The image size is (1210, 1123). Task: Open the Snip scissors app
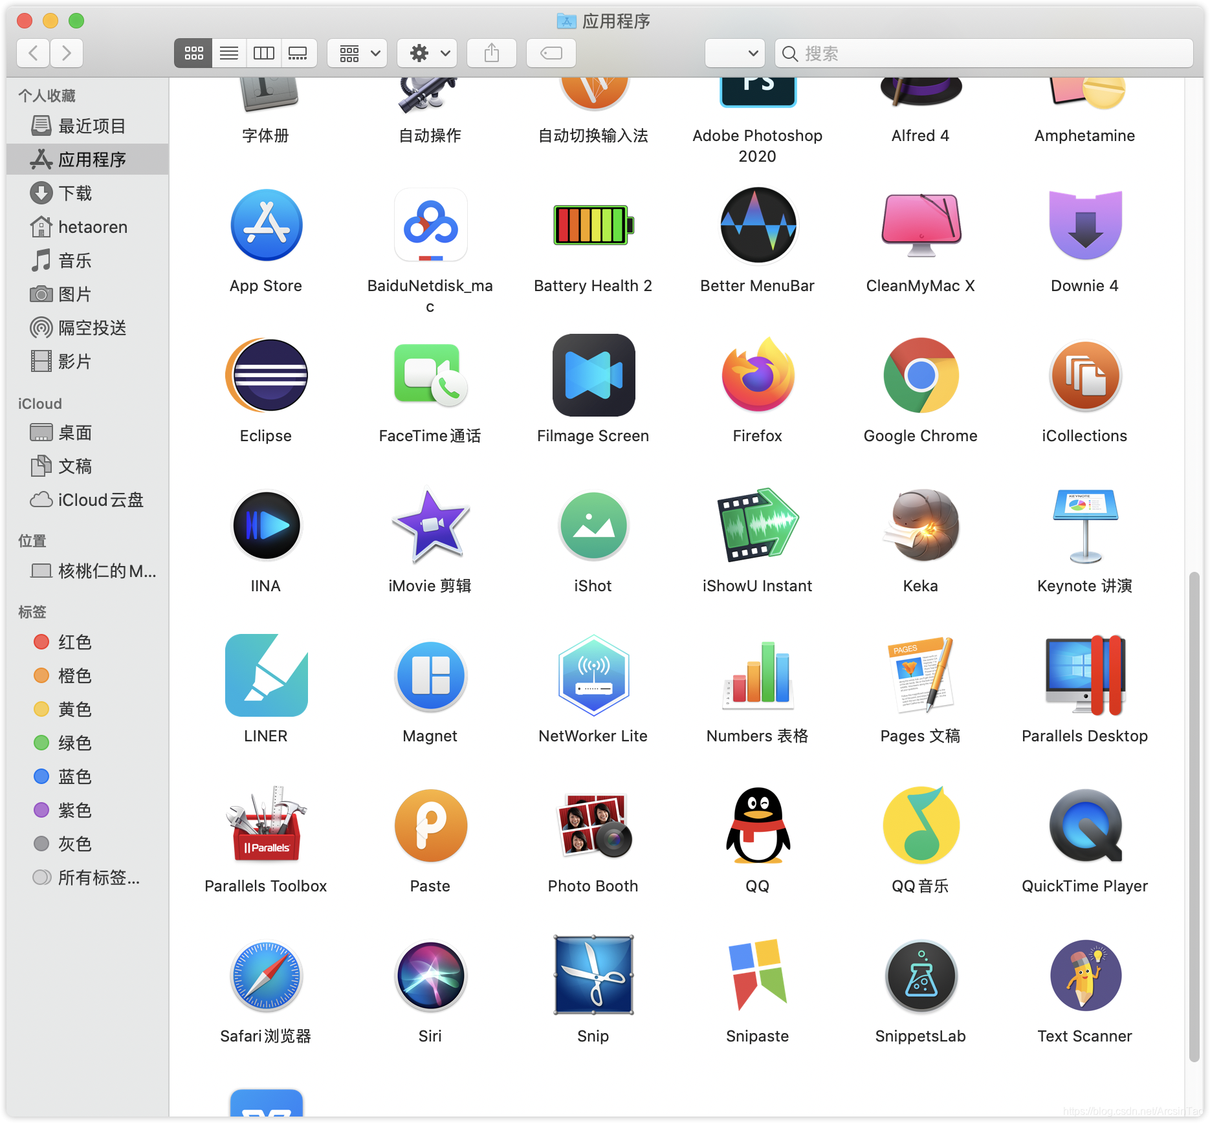click(x=593, y=976)
